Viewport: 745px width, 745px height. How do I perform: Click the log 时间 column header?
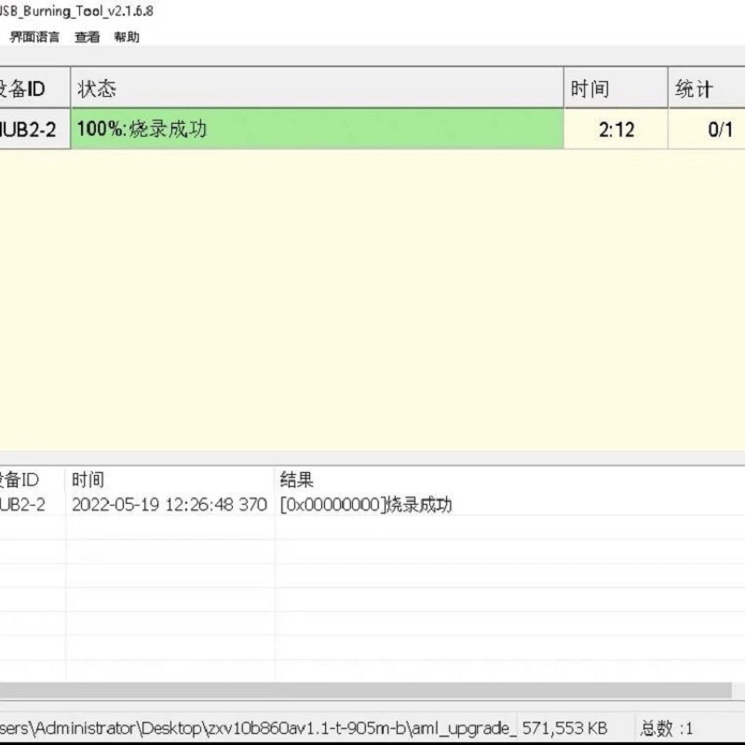[88, 480]
